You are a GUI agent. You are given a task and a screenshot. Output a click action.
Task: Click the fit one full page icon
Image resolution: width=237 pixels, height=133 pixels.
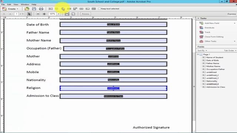tap(73, 14)
